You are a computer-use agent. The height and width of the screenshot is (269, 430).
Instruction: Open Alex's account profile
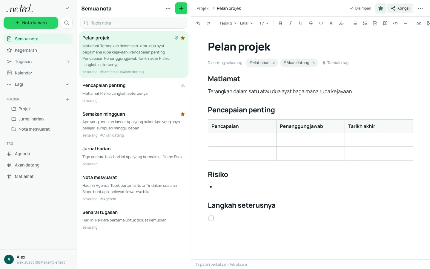click(38, 259)
